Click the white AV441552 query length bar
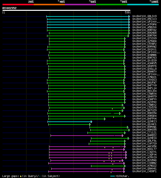Image resolution: width=161 pixels, height=178 pixels. tap(66, 10)
